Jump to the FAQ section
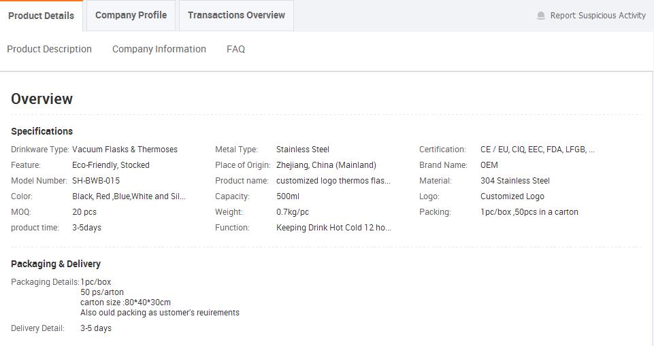 (x=235, y=49)
